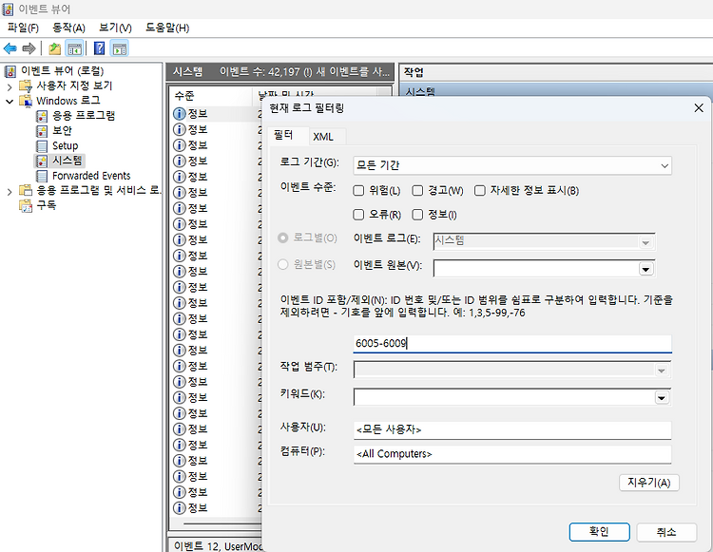Screen dimensions: 713x552
Task: Select the last visible 정보 event row
Action: 216,508
